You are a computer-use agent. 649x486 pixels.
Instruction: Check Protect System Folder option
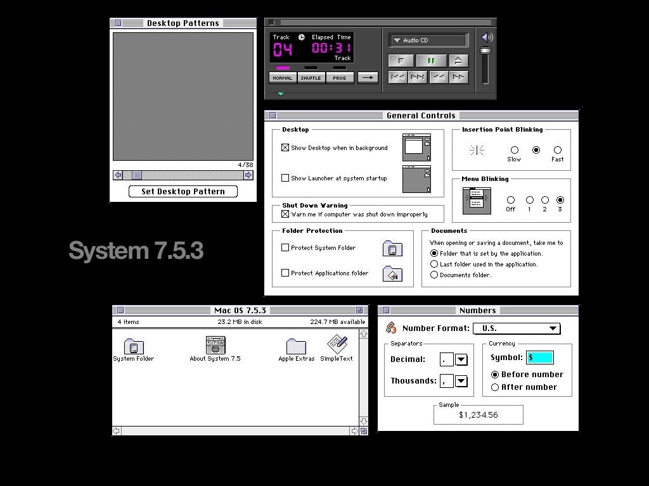285,248
